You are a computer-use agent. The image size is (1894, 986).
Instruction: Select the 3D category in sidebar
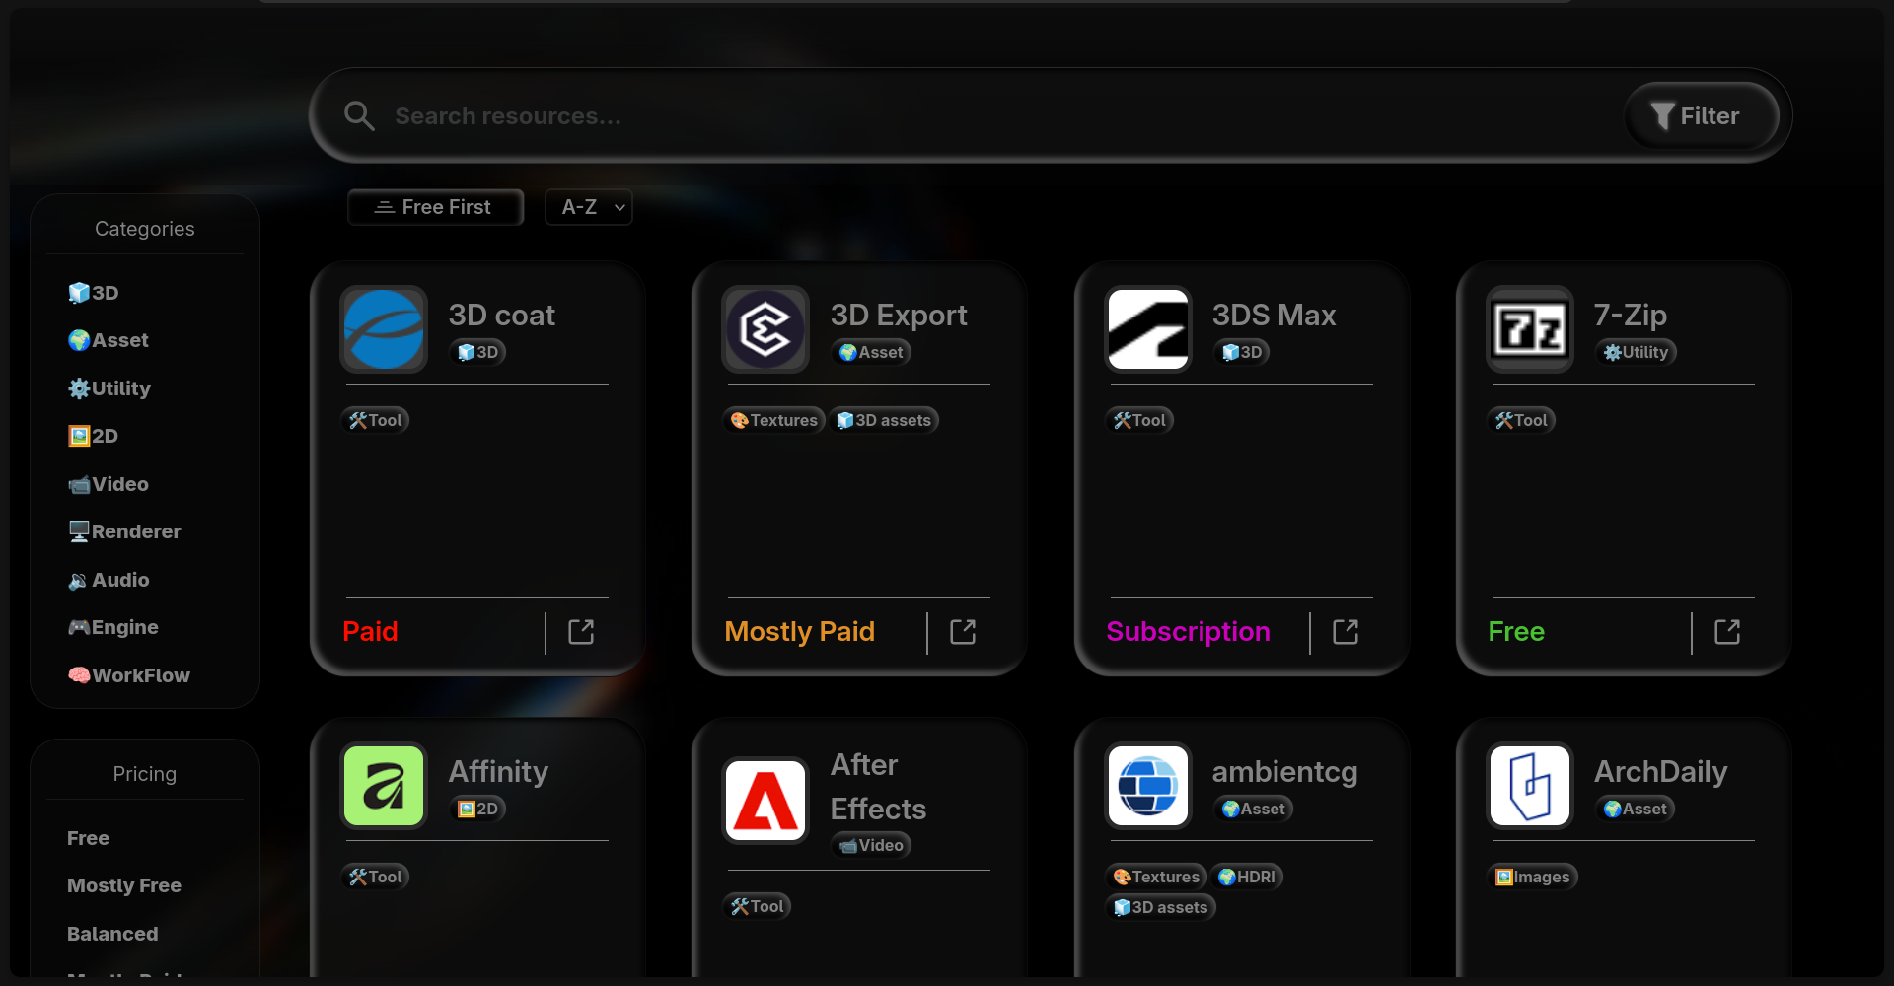94,293
